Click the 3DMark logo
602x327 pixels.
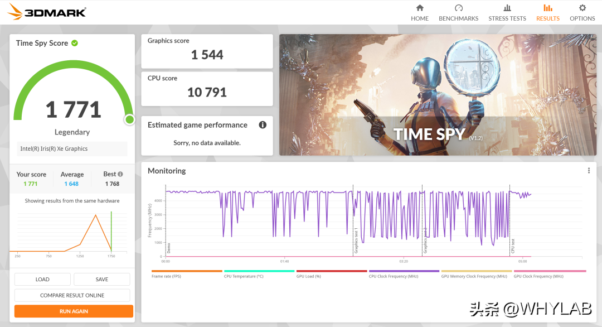[x=46, y=12]
